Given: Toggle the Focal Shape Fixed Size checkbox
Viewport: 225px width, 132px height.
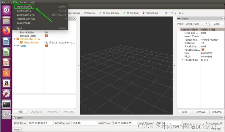Looking at the screenshot, I should pyautogui.click(x=203, y=50).
